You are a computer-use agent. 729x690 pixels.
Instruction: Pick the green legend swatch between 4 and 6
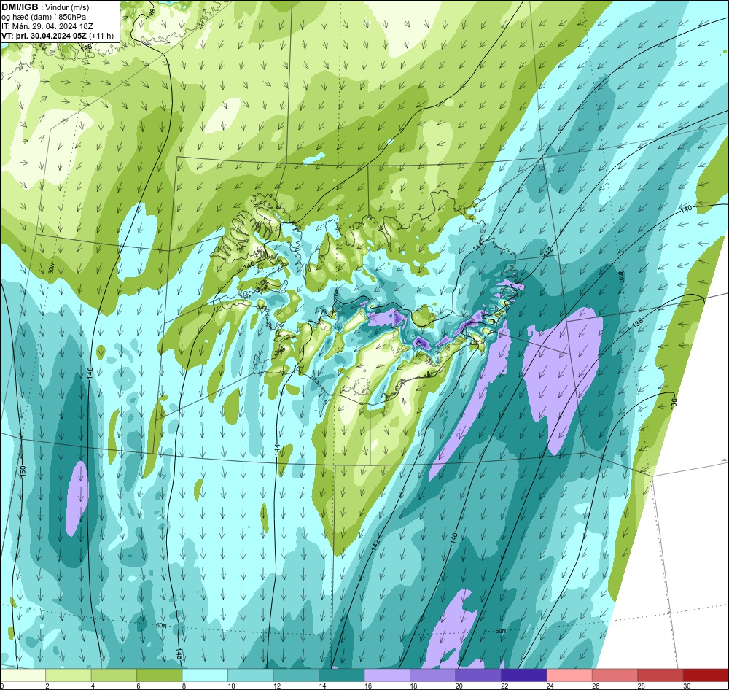tap(114, 675)
